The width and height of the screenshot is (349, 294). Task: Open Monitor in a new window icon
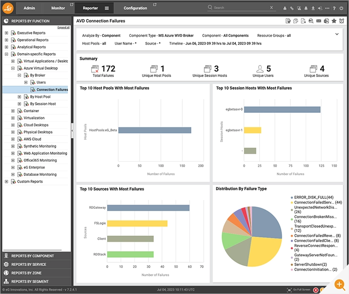click(x=72, y=5)
